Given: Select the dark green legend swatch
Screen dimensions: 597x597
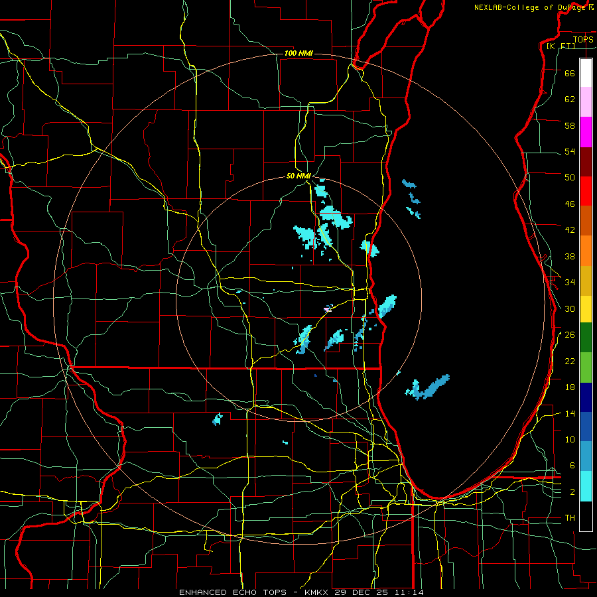Looking at the screenshot, I should [x=586, y=338].
